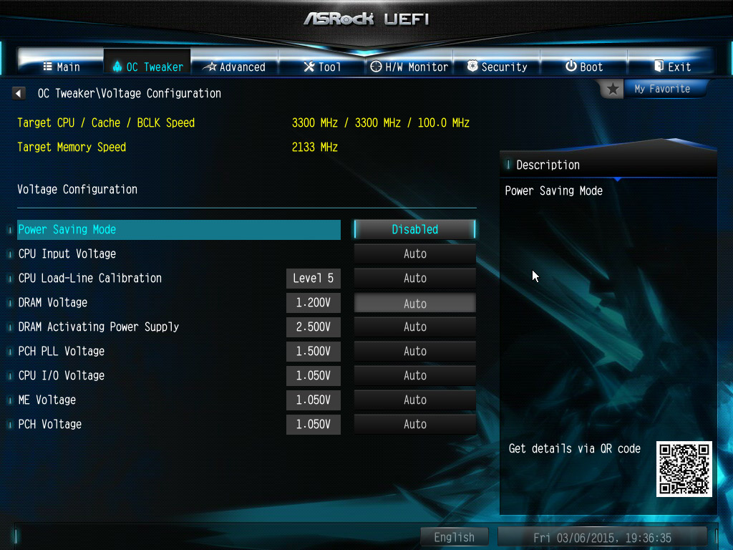Click the 1.050V PCH Voltage value
This screenshot has height=550, width=733.
coord(314,424)
